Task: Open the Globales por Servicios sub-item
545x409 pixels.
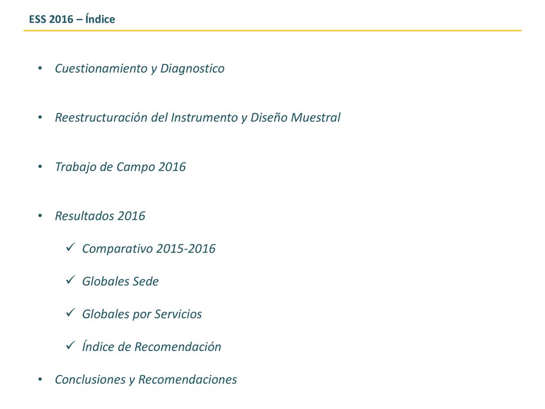Action: [142, 314]
